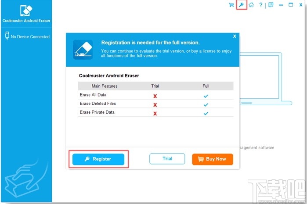Click the Coolmuster Android Eraser logo
Viewport: 307px width, 204px height.
tap(26, 11)
